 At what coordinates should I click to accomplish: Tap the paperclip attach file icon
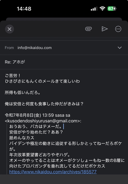click(x=88, y=29)
